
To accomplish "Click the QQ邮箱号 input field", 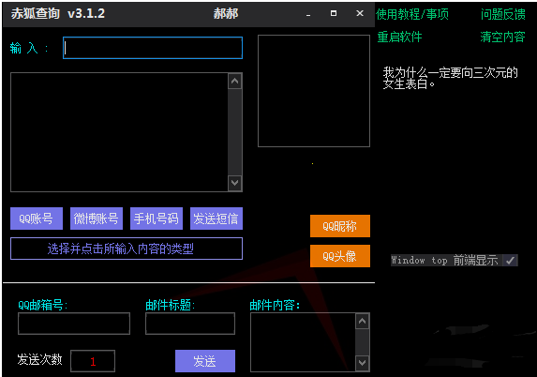I will 74,324.
